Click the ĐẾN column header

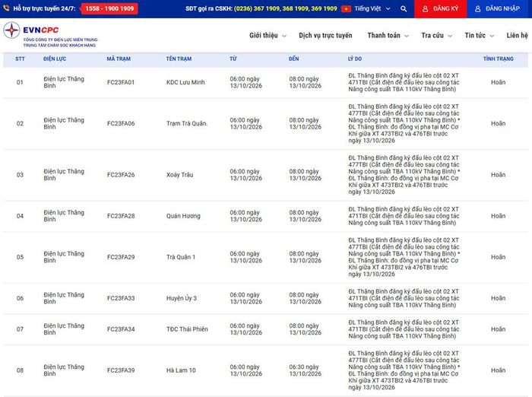(x=294, y=59)
